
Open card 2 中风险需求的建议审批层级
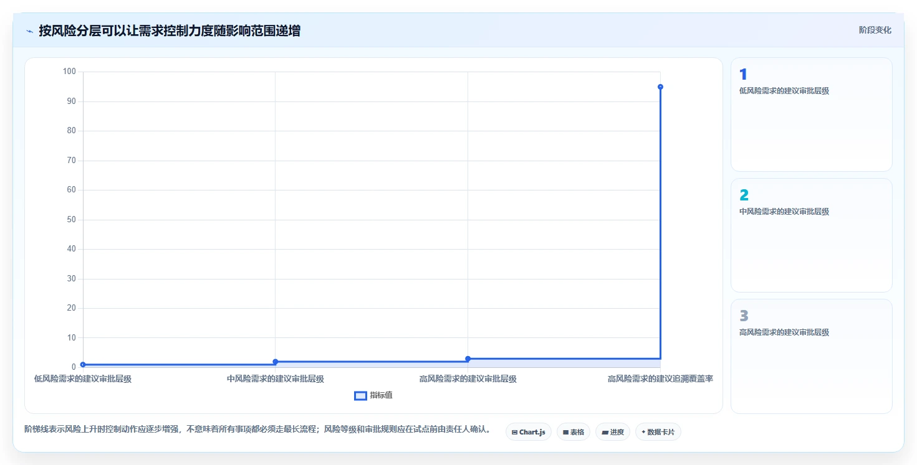pos(811,235)
